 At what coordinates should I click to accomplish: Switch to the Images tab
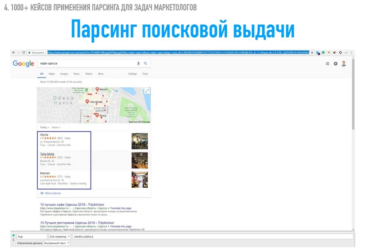point(64,74)
